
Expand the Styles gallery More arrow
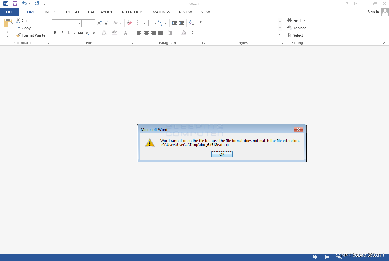click(x=280, y=34)
